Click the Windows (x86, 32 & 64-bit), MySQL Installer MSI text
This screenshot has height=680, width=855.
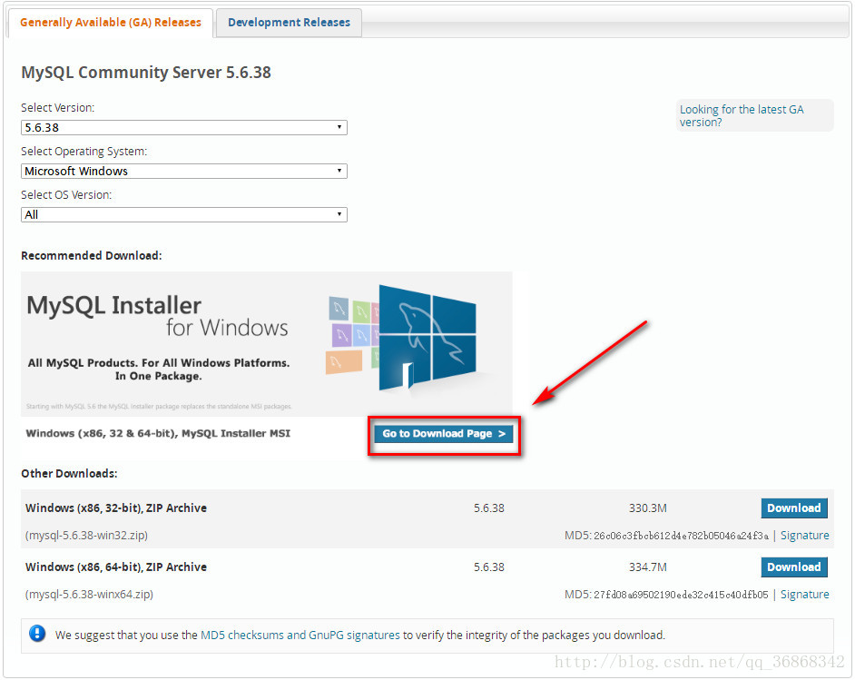[x=158, y=434]
